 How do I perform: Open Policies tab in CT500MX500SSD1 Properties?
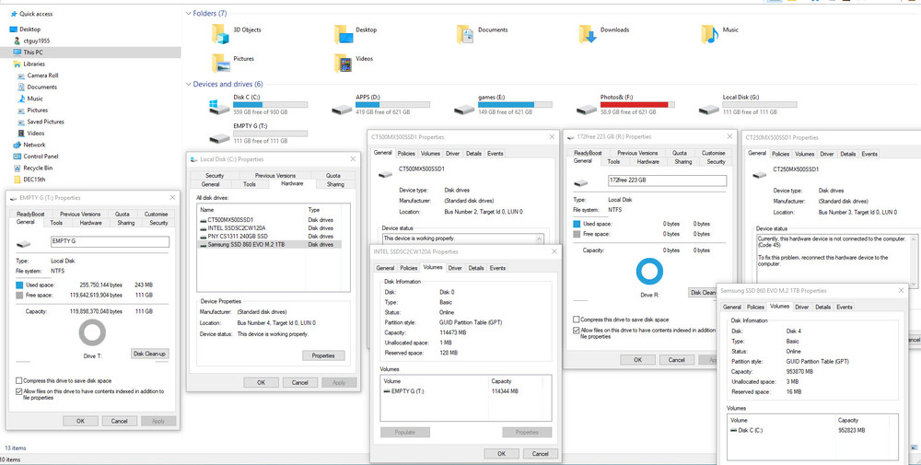click(406, 154)
